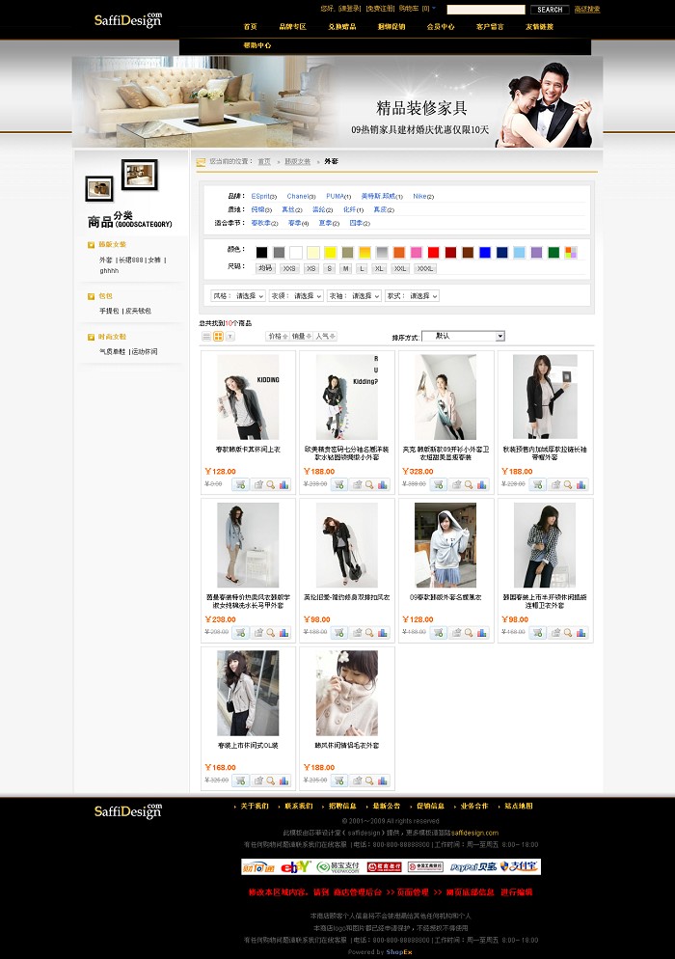Click the 财付通 logo in footer
The height and width of the screenshot is (959, 675).
tap(259, 866)
